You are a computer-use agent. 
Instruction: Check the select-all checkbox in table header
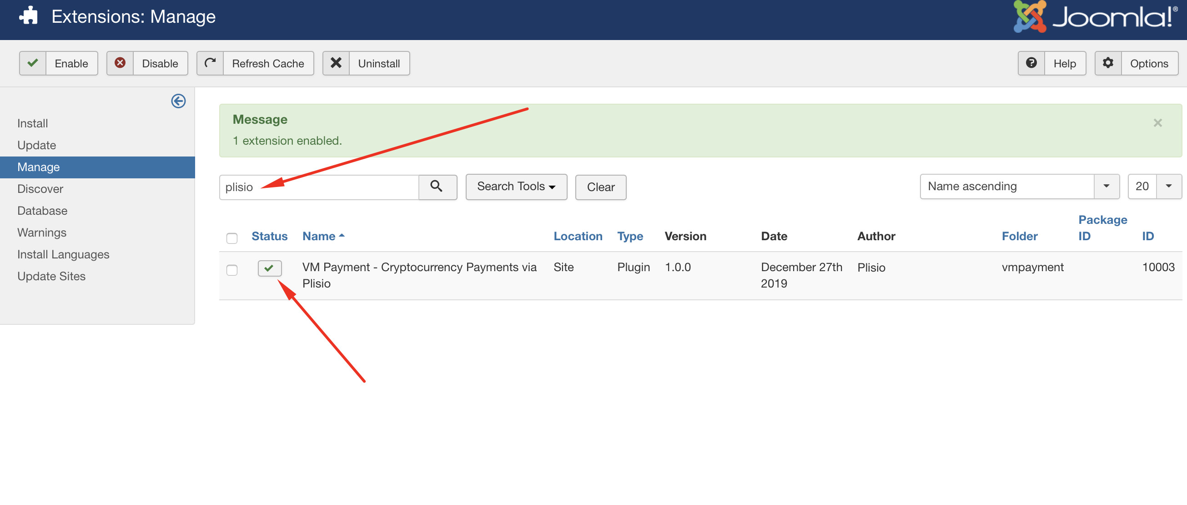[x=232, y=238]
